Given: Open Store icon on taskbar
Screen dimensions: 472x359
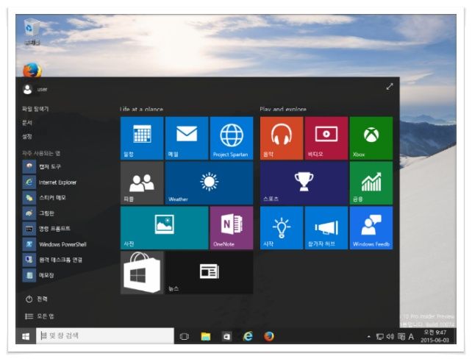Looking at the screenshot, I should point(226,336).
